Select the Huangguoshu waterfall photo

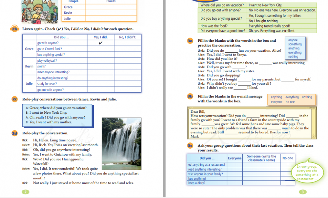pos(122,144)
